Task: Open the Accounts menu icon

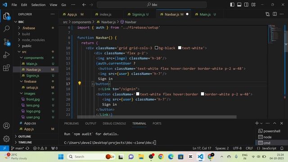Action: 6,126
